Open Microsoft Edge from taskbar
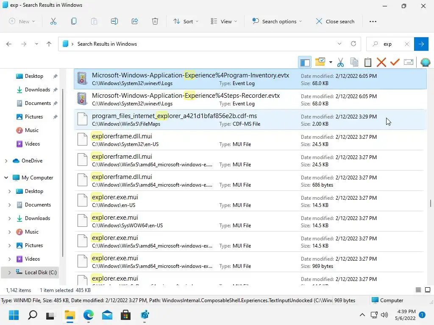 pyautogui.click(x=88, y=315)
